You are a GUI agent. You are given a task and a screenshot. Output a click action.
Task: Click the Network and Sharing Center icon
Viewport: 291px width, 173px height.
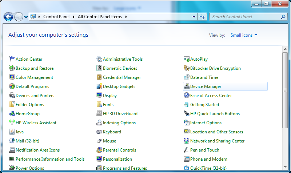pos(187,141)
